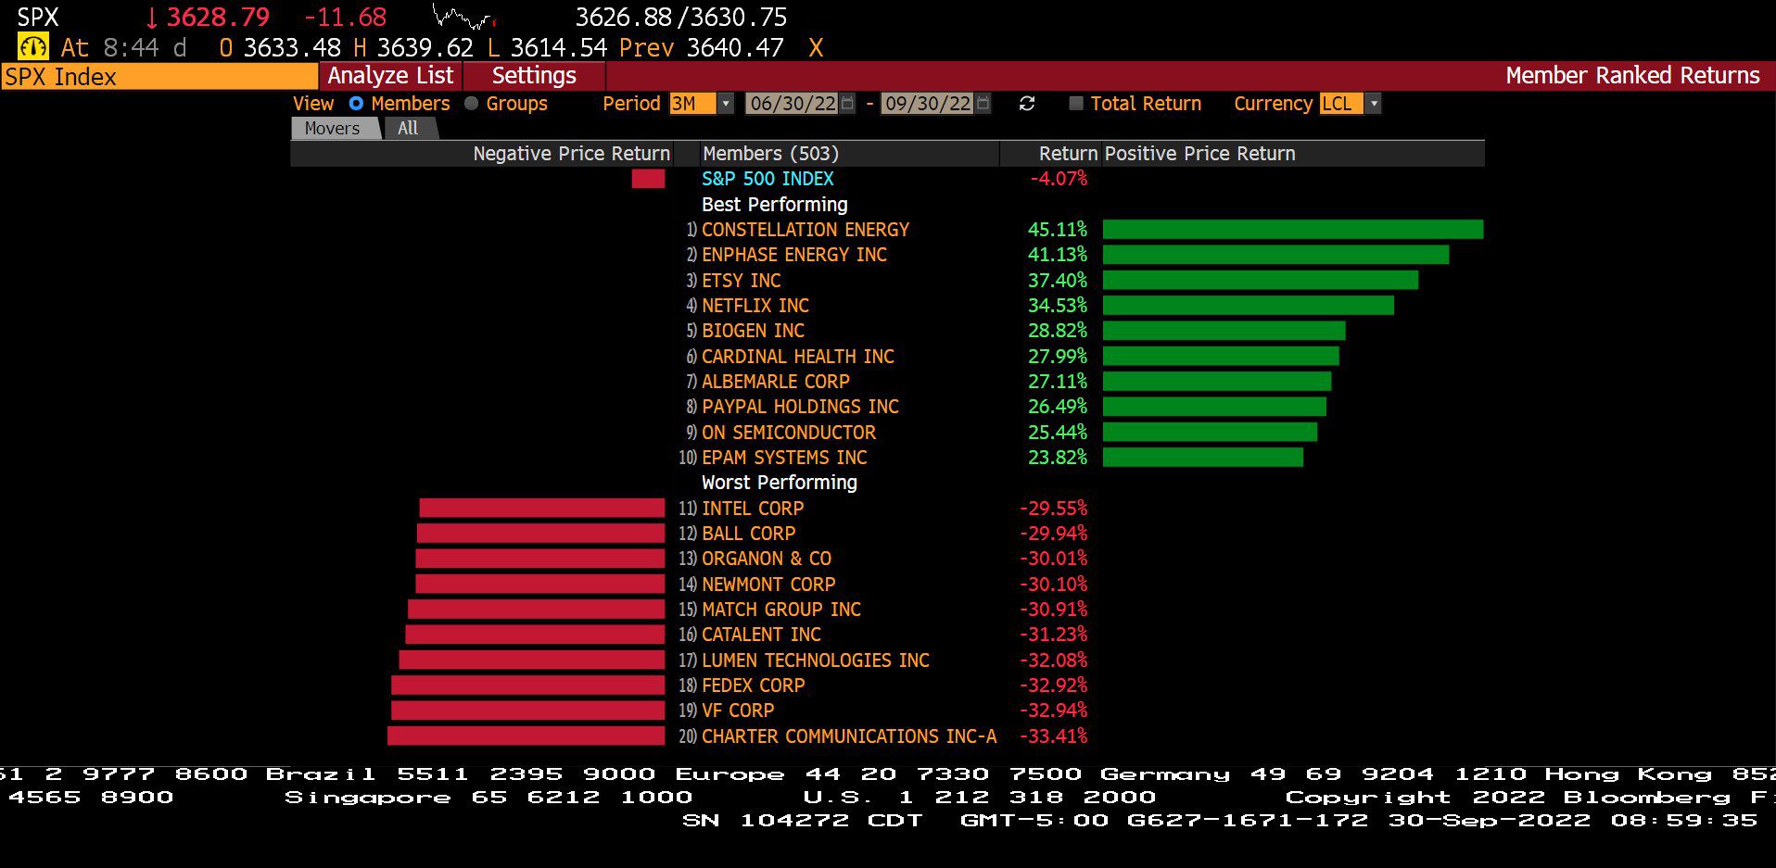Open EPAM SYSTEMS INC member row
Viewport: 1776px width, 868px height.
(x=784, y=458)
